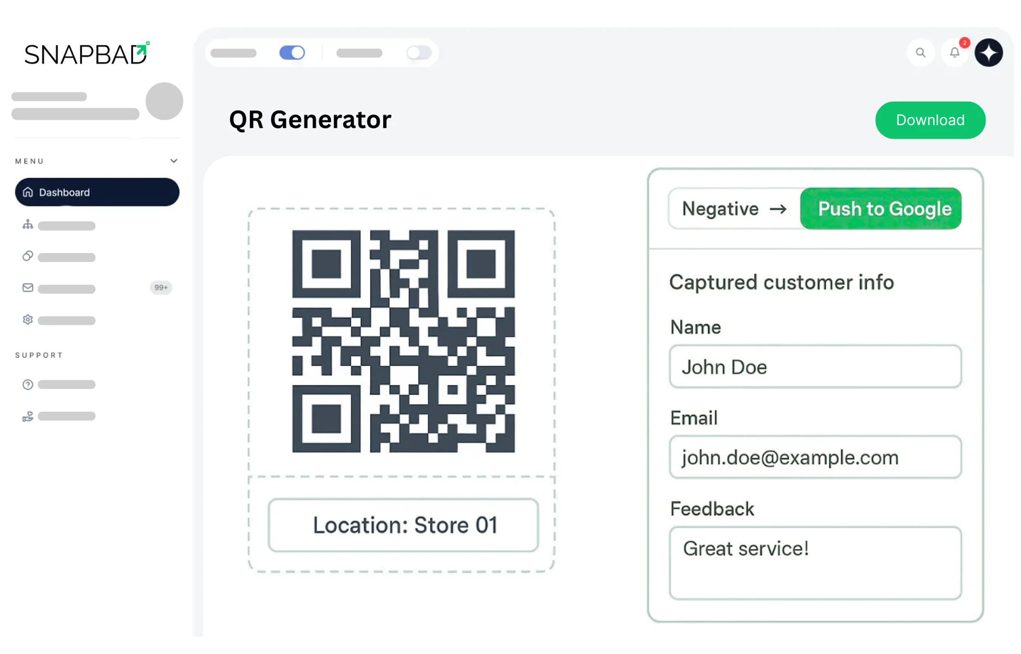Open the SNAPBAD logo menu
Viewport: 1021px width, 654px height.
[x=86, y=52]
